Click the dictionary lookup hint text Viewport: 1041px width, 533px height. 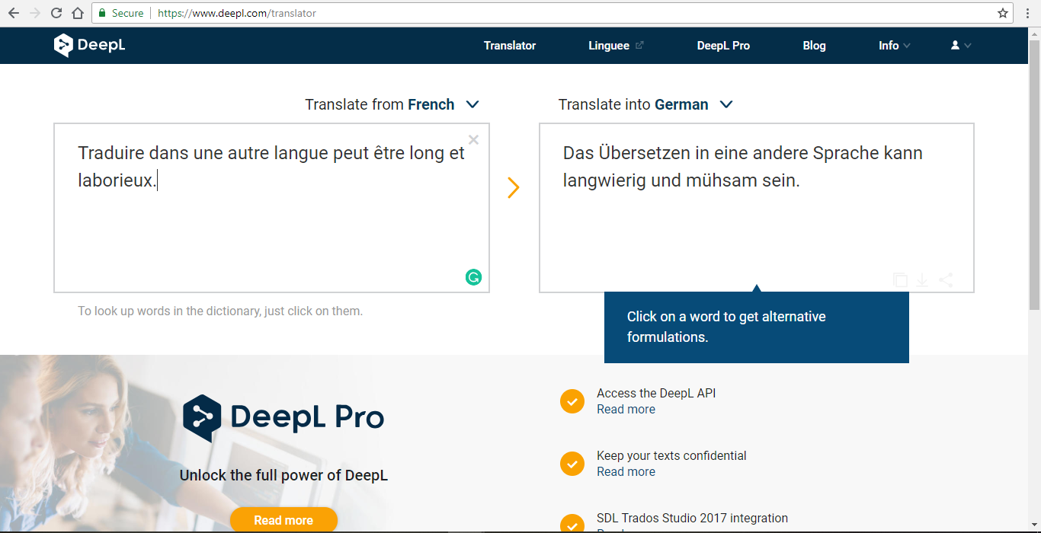(x=220, y=311)
